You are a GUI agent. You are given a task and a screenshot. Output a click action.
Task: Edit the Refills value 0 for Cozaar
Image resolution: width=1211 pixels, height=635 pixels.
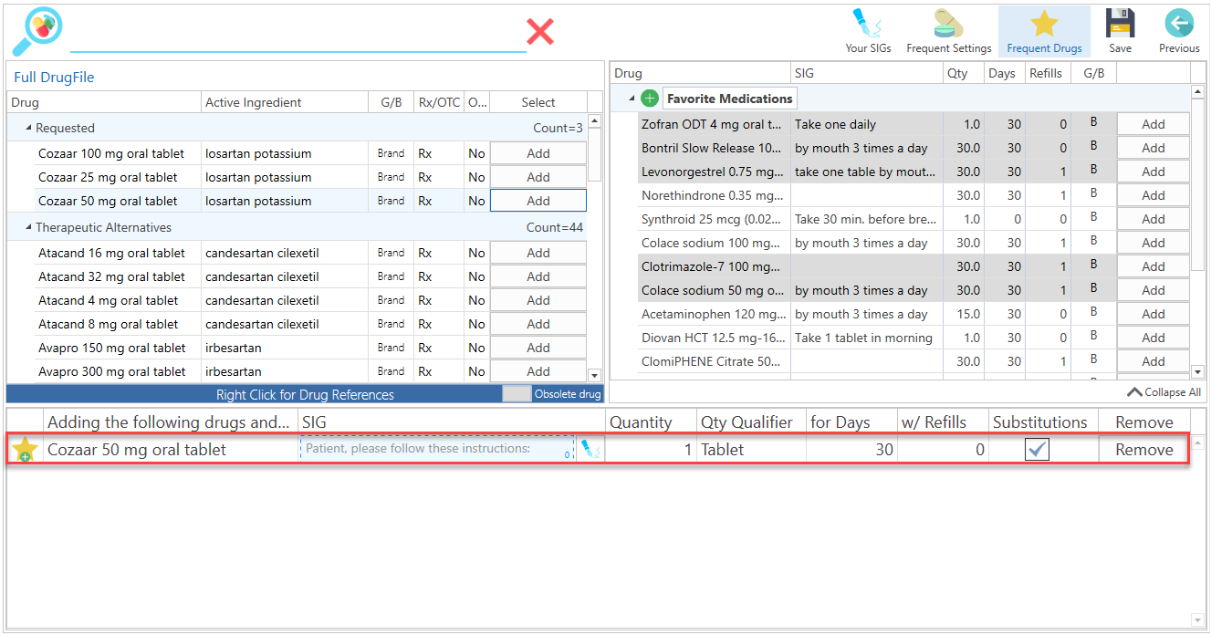click(943, 449)
